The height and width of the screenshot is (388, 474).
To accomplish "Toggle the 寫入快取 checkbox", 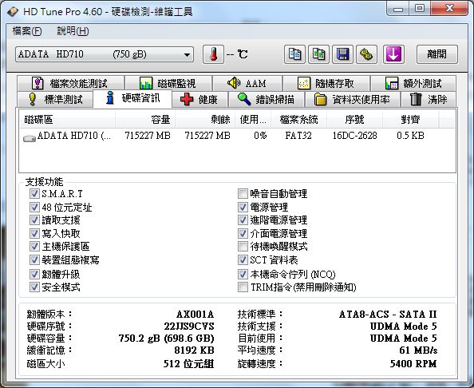I will pyautogui.click(x=34, y=233).
